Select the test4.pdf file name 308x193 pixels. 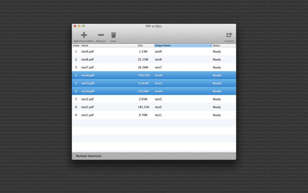click(x=88, y=91)
